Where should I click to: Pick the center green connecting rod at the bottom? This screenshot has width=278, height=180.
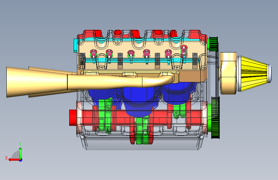[x=142, y=130]
